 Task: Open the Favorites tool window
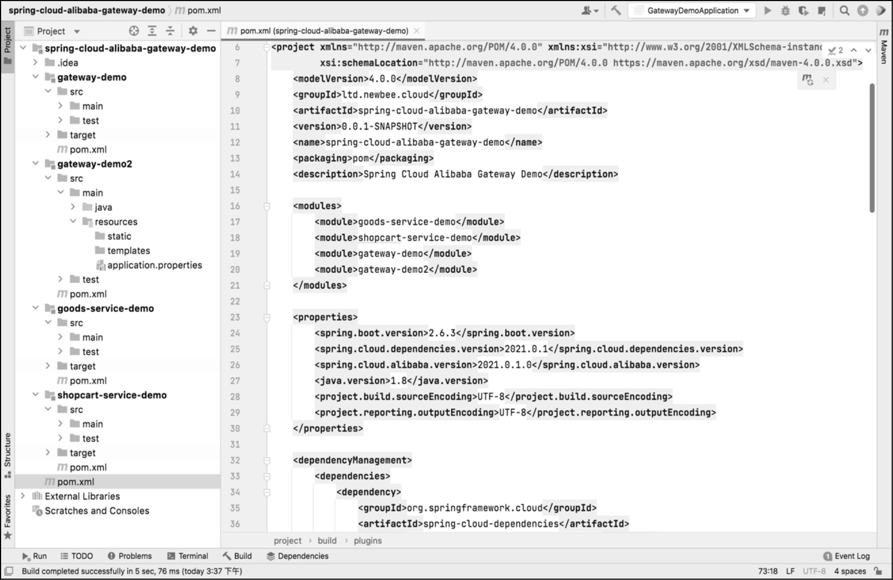pos(7,517)
